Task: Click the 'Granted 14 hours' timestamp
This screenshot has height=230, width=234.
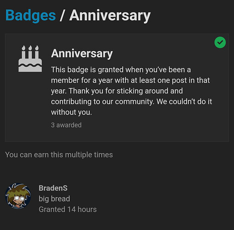Action: coord(68,209)
